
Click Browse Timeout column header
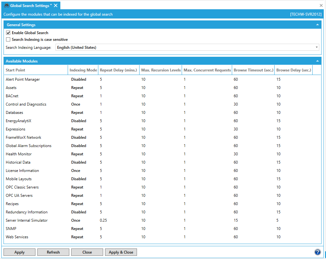(x=253, y=70)
